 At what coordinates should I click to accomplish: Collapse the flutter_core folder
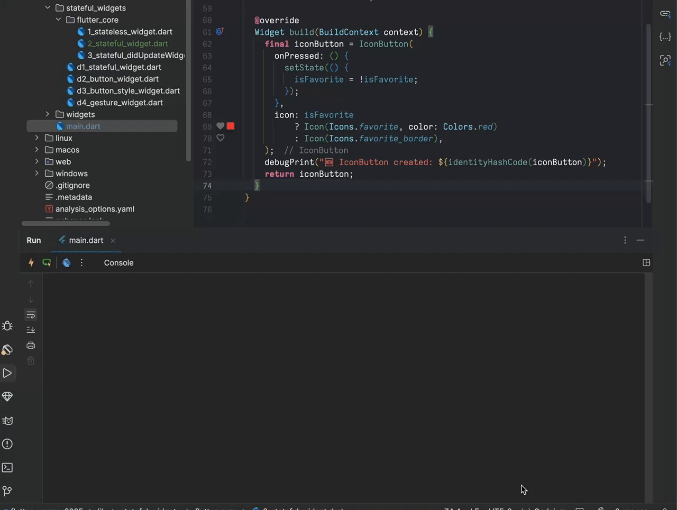tap(58, 20)
